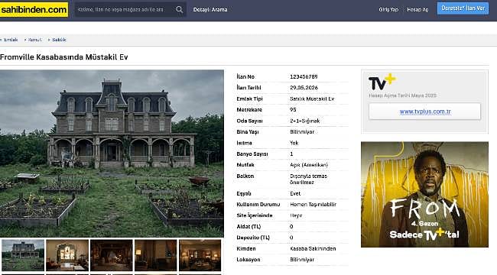Open the sahibinden.com logo homepage

pos(34,9)
